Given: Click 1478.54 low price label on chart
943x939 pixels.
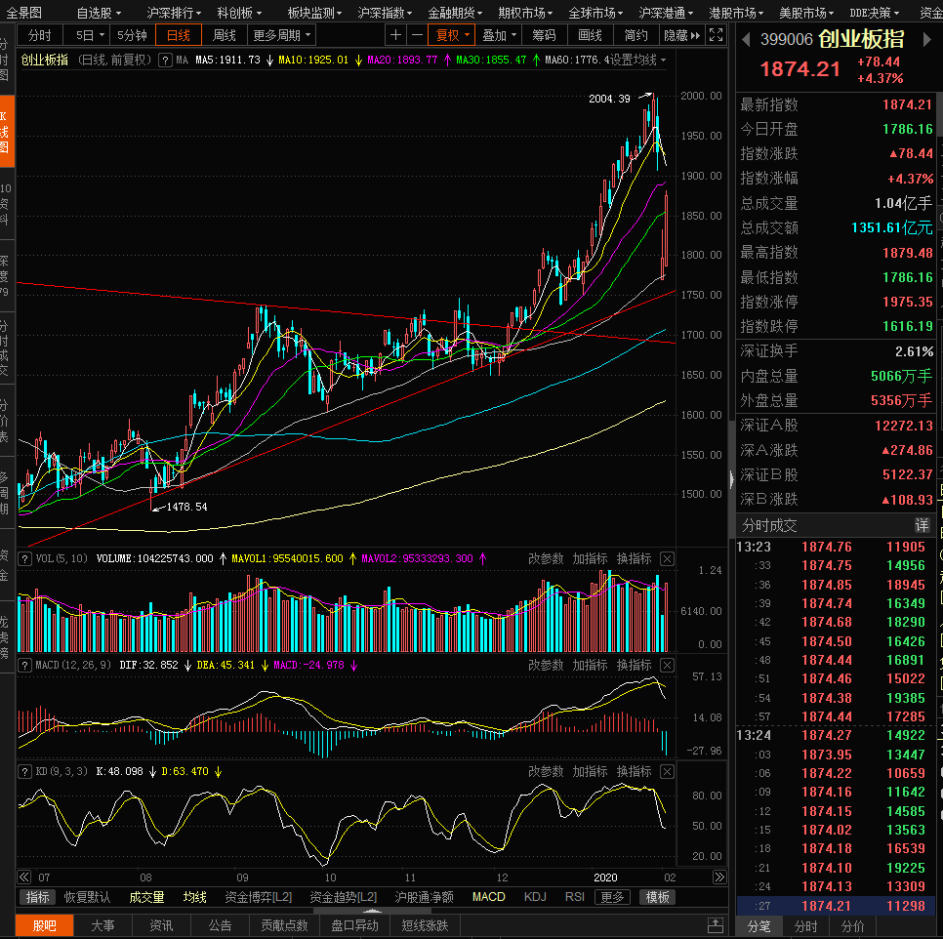Looking at the screenshot, I should (x=187, y=508).
